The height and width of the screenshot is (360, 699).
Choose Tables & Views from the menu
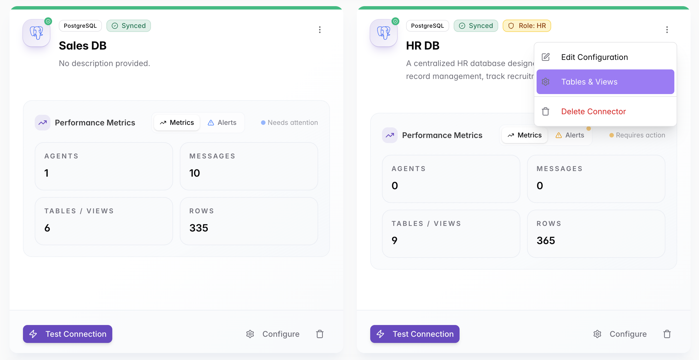pyautogui.click(x=605, y=82)
